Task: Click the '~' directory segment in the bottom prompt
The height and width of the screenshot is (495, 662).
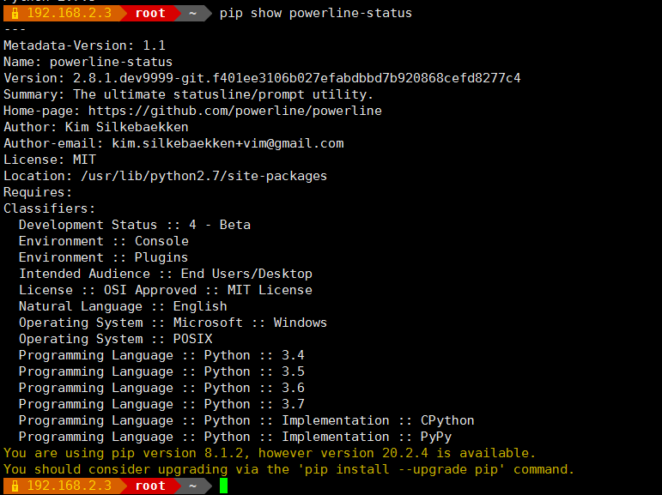Action: (x=192, y=486)
